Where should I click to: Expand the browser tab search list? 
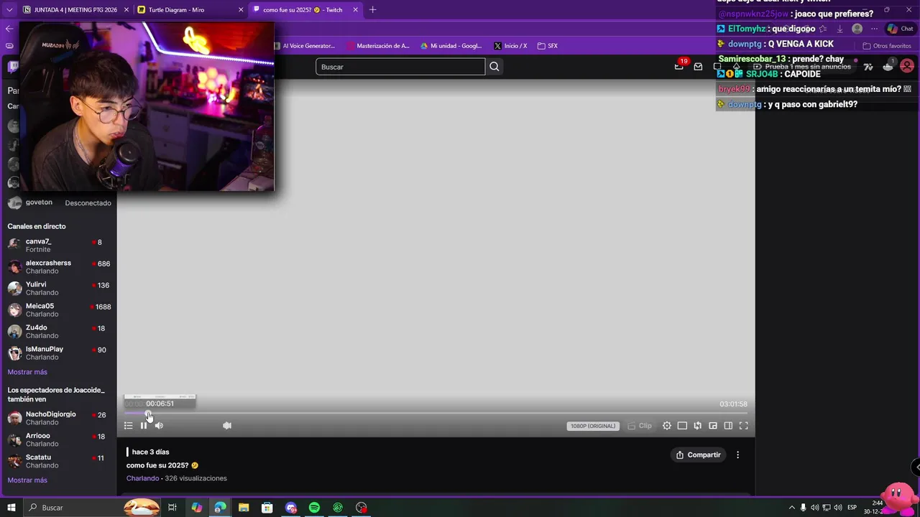(x=9, y=10)
